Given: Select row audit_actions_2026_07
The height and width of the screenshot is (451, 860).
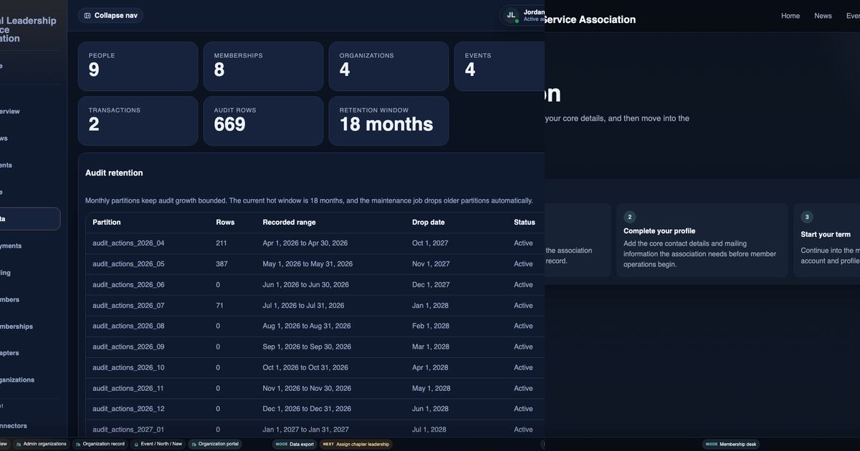Looking at the screenshot, I should pyautogui.click(x=315, y=306).
